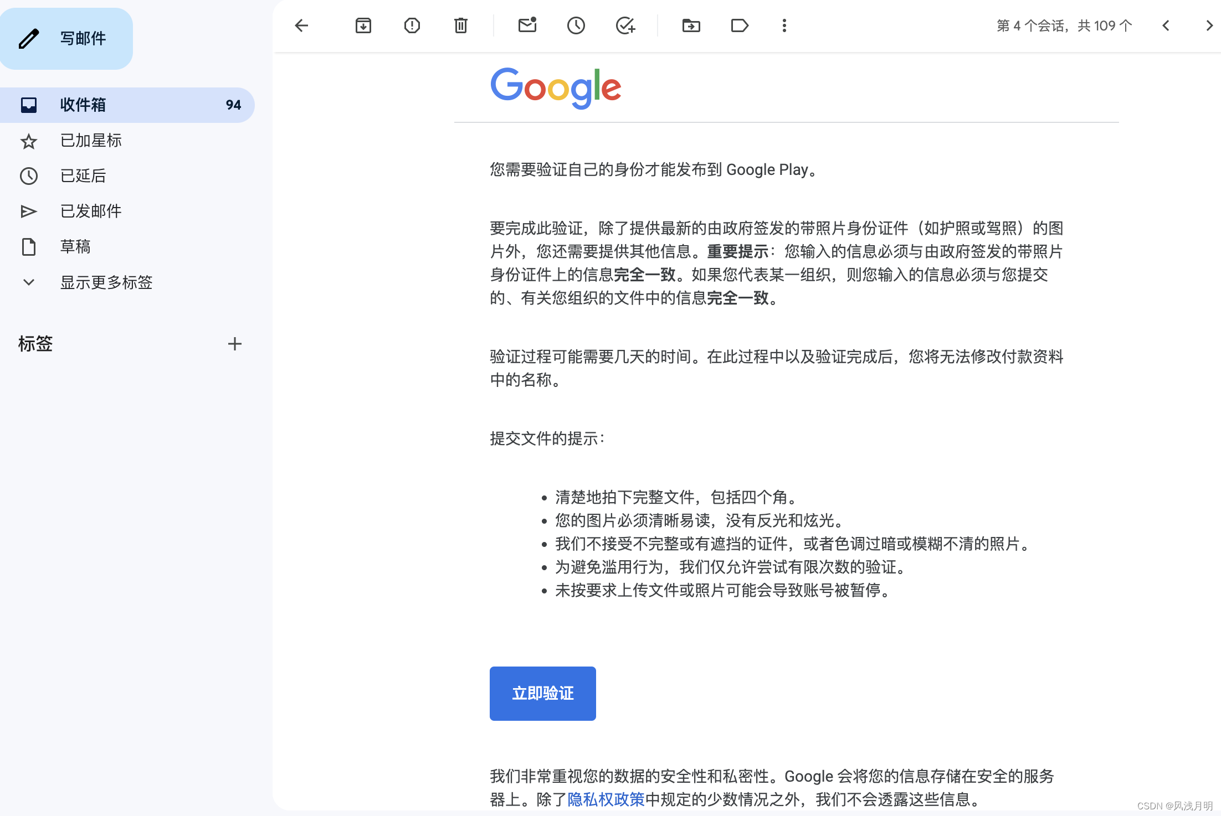Screen dimensions: 1221x816
Task: Open the three-dot more options menu
Action: click(784, 25)
